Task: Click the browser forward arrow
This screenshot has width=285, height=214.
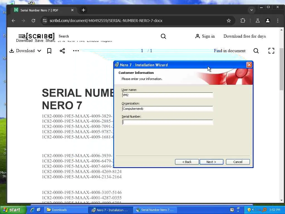Action: click(x=23, y=21)
